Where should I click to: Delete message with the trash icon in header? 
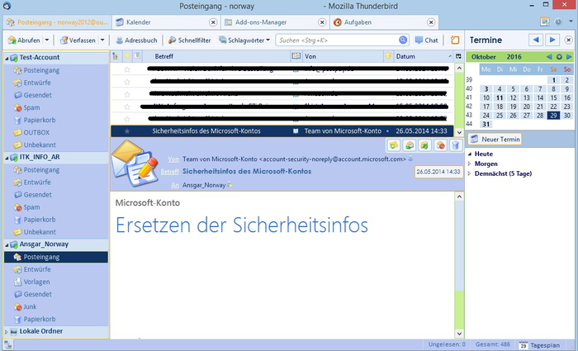click(456, 145)
